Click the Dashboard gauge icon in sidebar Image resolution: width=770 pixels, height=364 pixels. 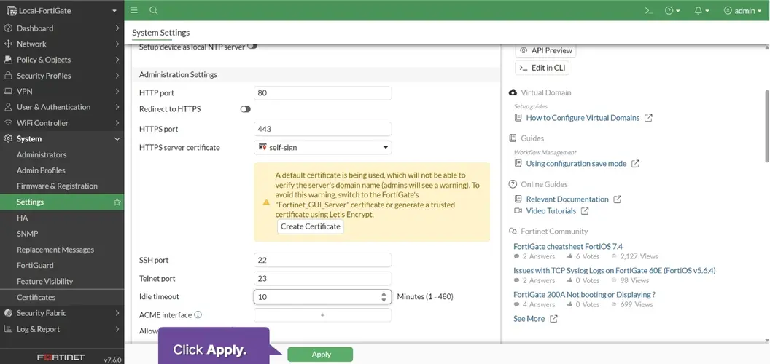8,28
